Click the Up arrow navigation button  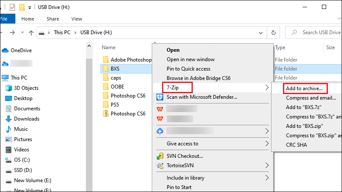[31, 33]
